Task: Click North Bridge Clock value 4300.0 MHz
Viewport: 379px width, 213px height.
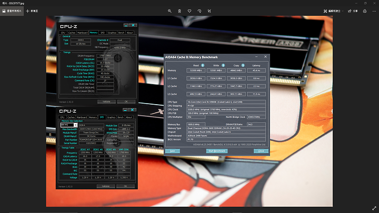Action: 256,117
